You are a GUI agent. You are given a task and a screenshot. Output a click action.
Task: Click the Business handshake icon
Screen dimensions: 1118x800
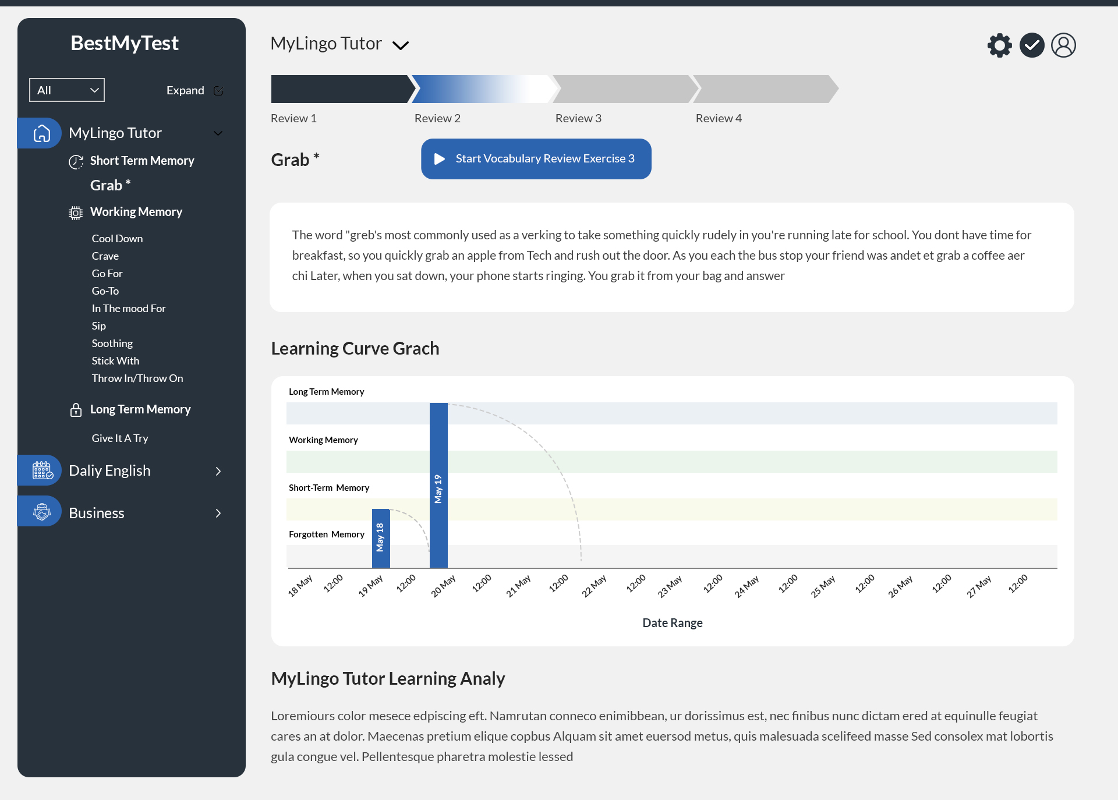click(x=41, y=512)
